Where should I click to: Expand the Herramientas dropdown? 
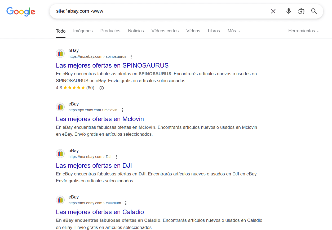click(303, 31)
